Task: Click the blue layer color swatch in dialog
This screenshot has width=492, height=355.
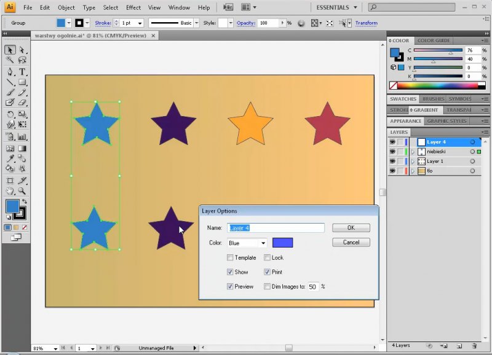Action: [x=282, y=243]
